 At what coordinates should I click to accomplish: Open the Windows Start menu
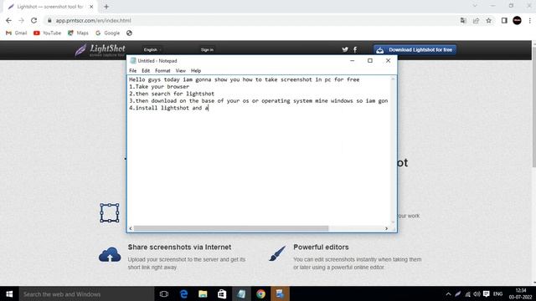pos(9,293)
